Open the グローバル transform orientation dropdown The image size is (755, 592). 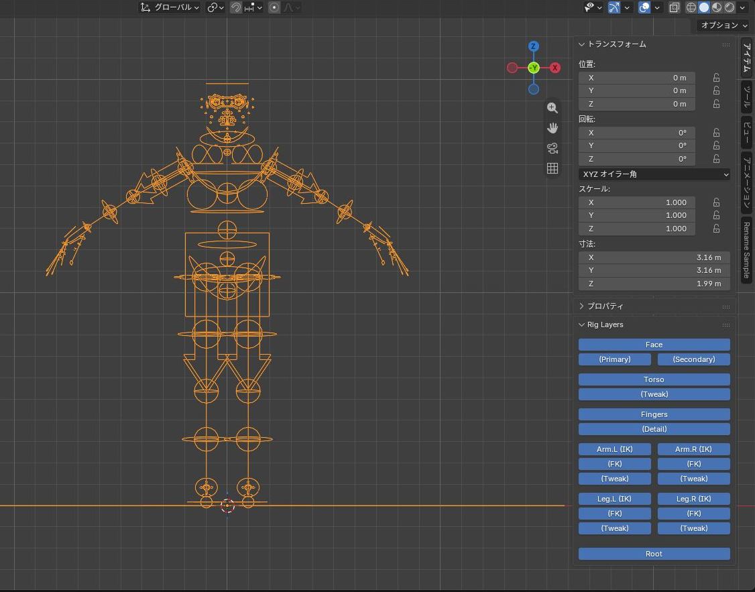pos(169,7)
